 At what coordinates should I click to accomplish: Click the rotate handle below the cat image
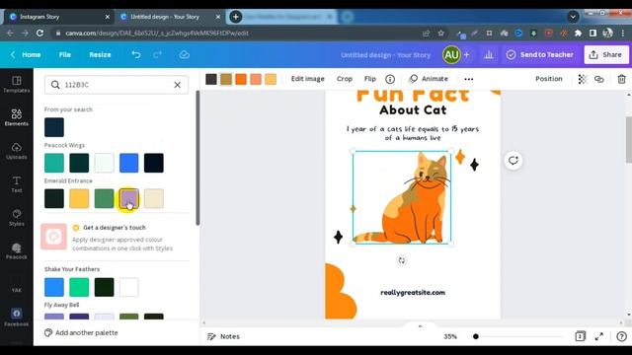(x=402, y=260)
